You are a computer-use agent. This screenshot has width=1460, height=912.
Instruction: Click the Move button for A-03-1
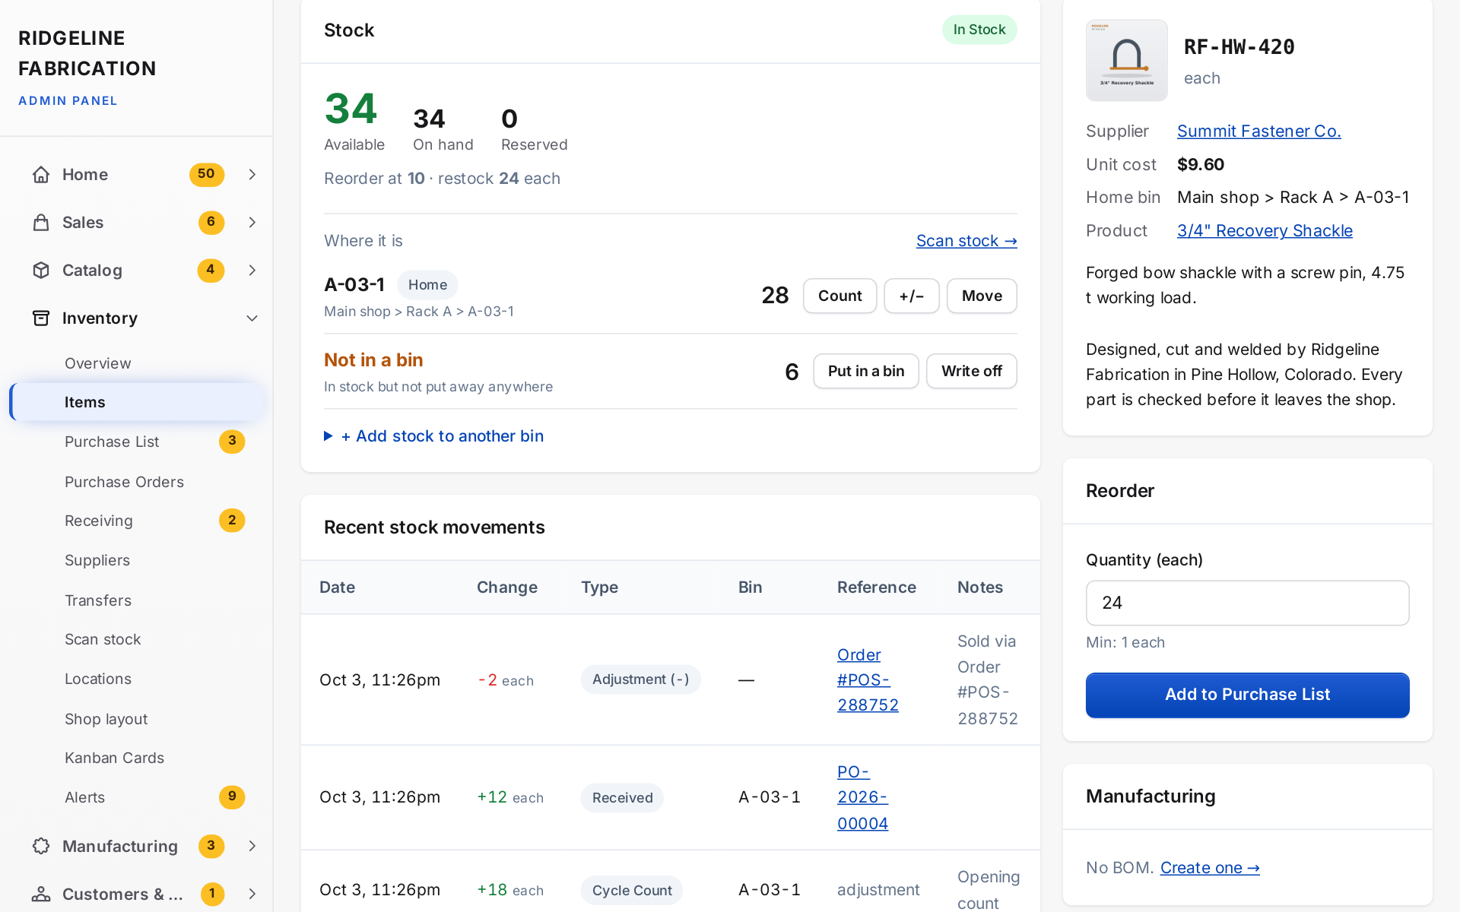pos(982,296)
